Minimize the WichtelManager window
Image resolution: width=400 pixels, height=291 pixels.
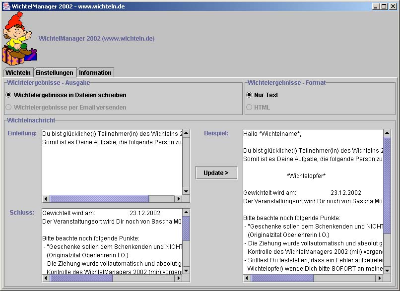375,6
